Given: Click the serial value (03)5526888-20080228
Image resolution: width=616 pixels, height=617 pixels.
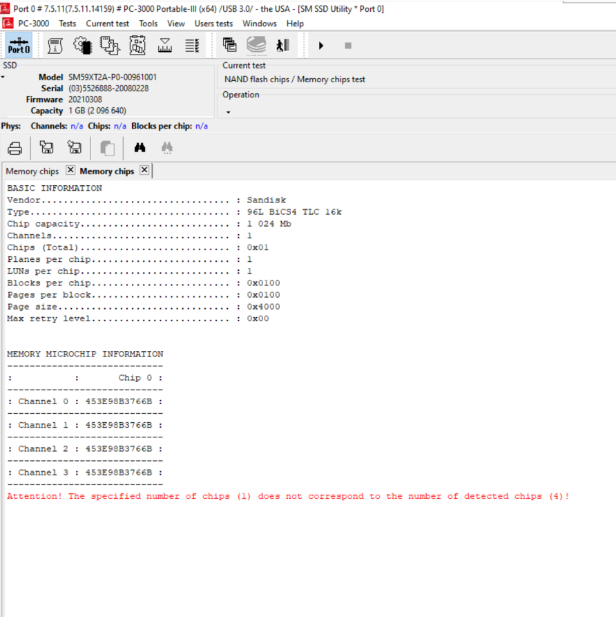Looking at the screenshot, I should 108,88.
